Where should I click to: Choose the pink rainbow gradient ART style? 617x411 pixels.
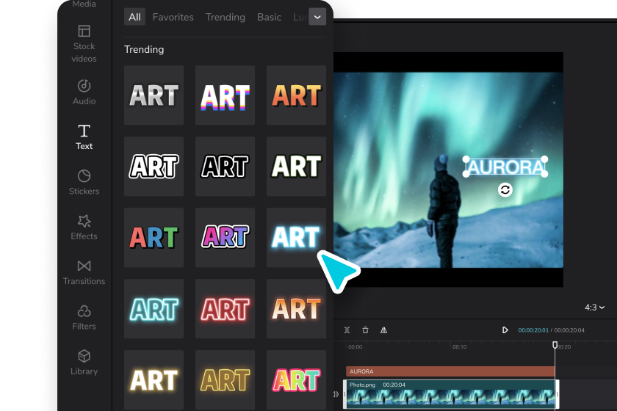tap(296, 380)
